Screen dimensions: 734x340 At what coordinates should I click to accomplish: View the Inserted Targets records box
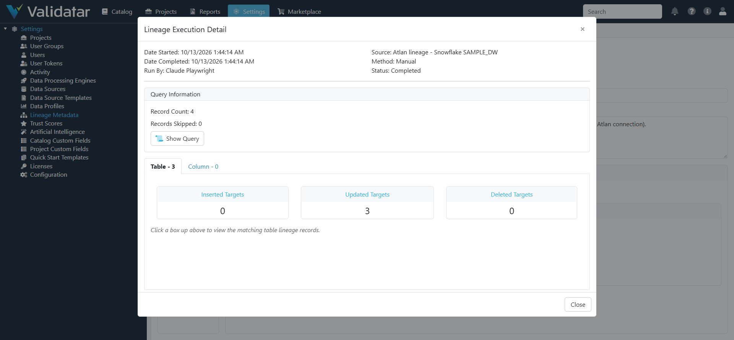222,203
